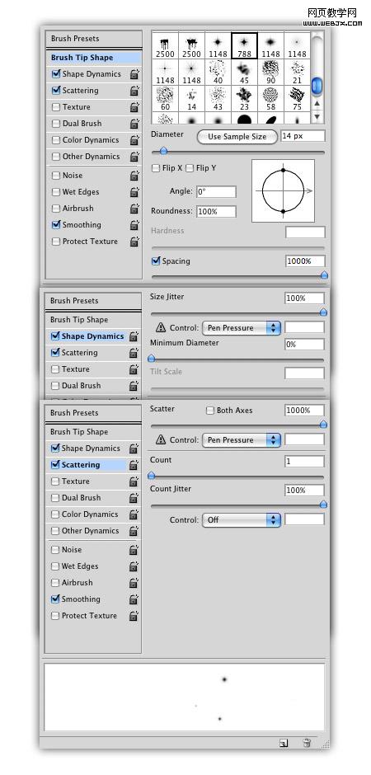371x775 pixels.
Task: Toggle Other Dynamics lock in Brush Tip Shape panel
Action: (x=134, y=157)
